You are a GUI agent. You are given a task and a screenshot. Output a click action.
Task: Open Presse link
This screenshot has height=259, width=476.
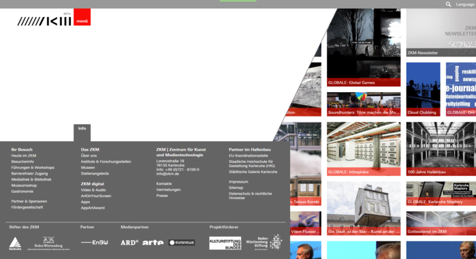(x=162, y=196)
